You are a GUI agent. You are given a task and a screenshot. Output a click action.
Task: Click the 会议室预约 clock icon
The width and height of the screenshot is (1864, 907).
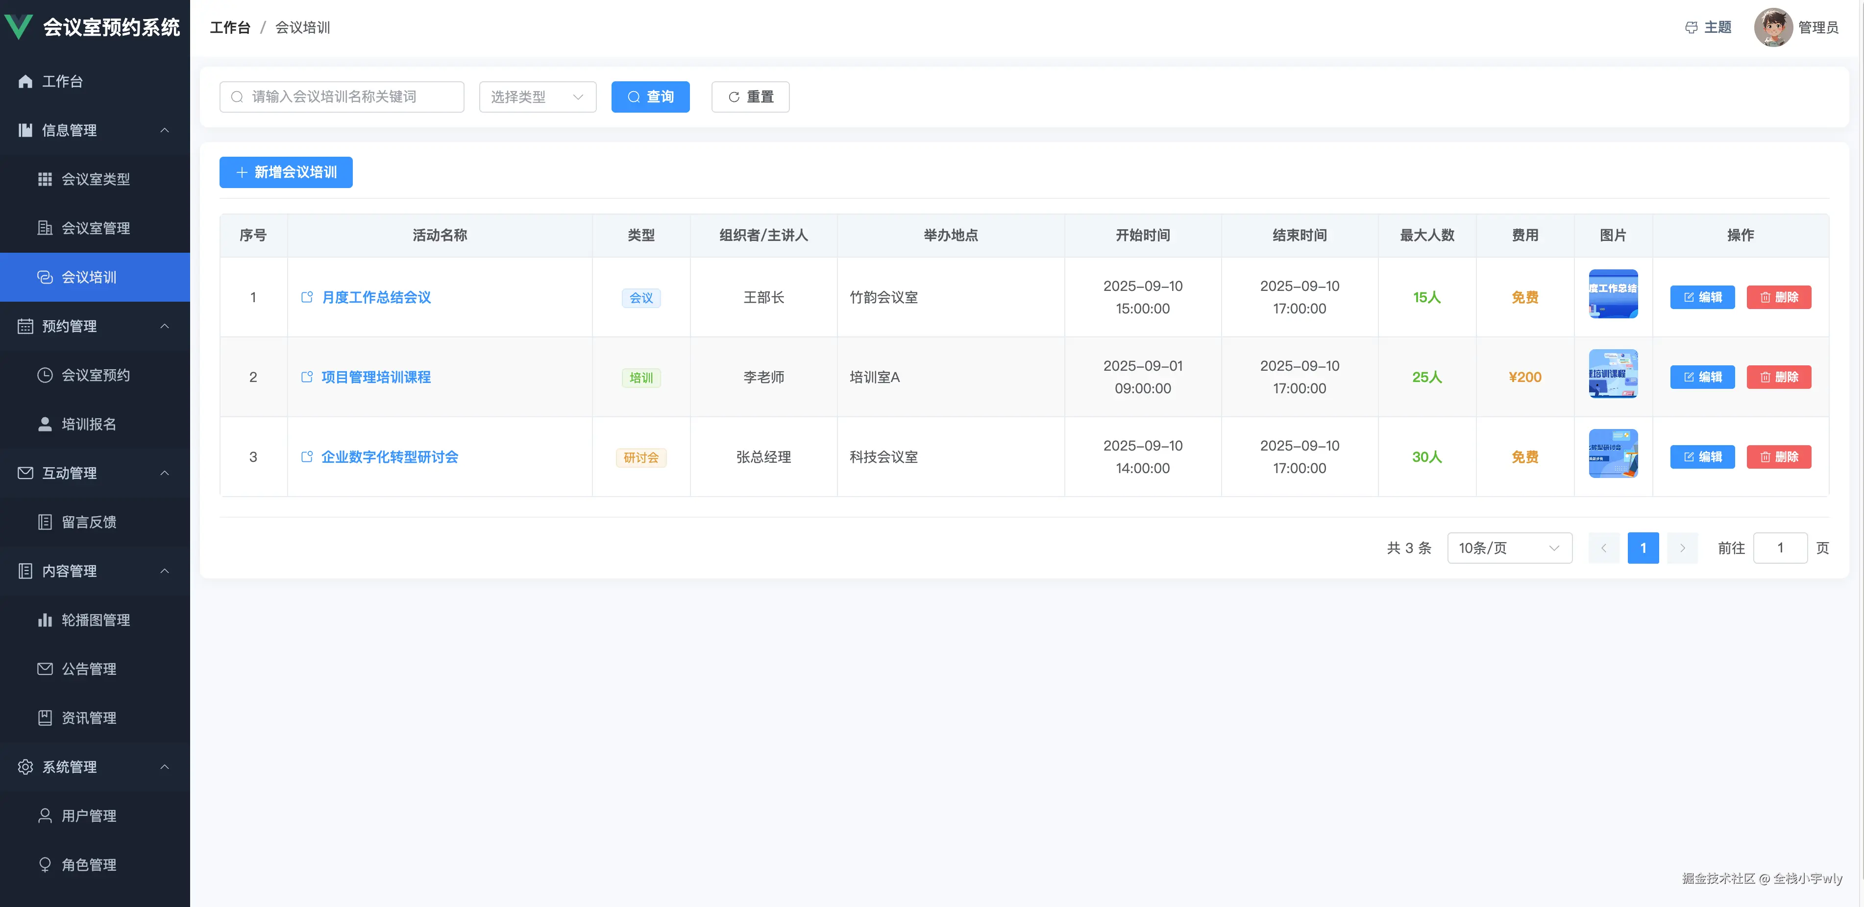[x=45, y=375]
